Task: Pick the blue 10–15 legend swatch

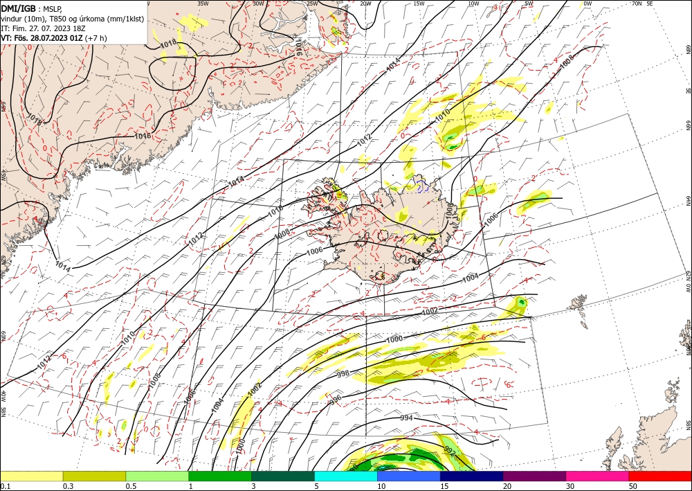Action: click(x=409, y=476)
